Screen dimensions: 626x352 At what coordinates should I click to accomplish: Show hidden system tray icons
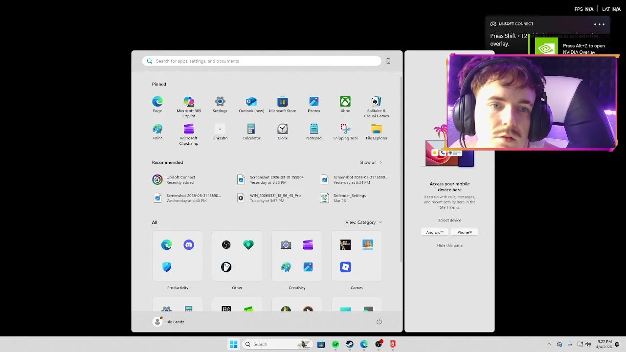[x=549, y=344]
